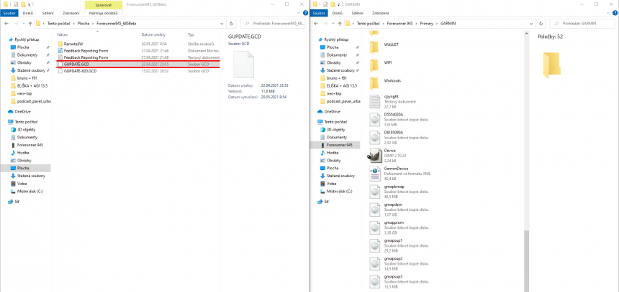Open recent locations dropdown in GARMIN window
This screenshot has width=619, height=292.
pos(333,23)
